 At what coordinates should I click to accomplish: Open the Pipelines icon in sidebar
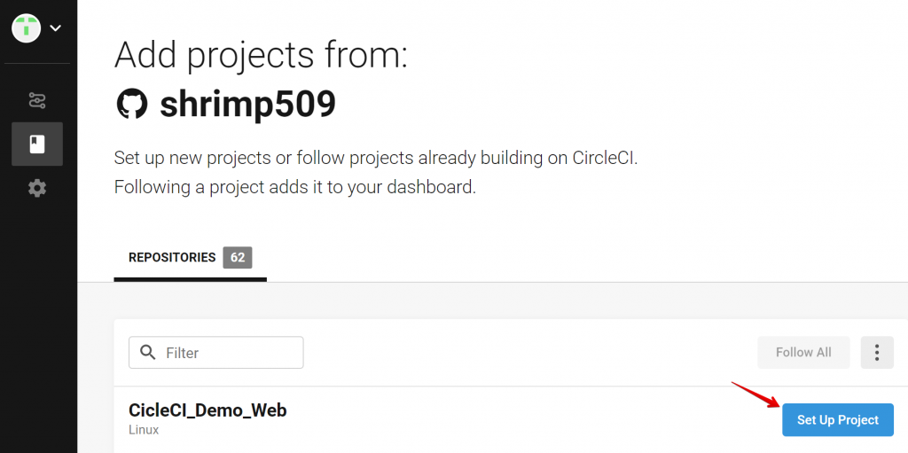pos(37,101)
